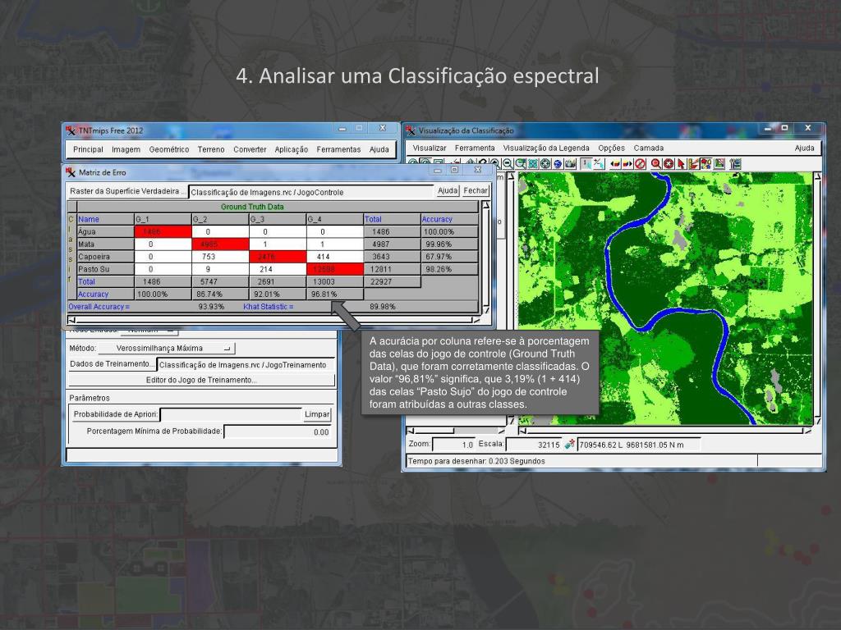Click the Limpar button
Image resolution: width=841 pixels, height=630 pixels.
point(317,414)
